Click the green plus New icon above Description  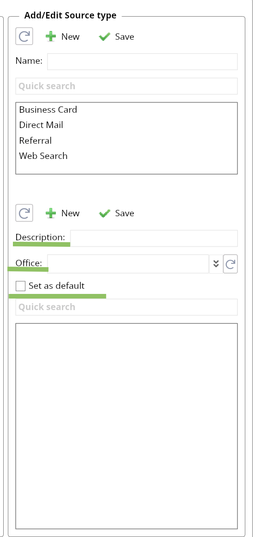51,214
